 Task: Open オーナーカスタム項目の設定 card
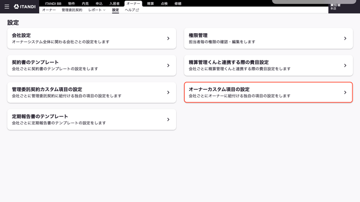[x=269, y=93]
